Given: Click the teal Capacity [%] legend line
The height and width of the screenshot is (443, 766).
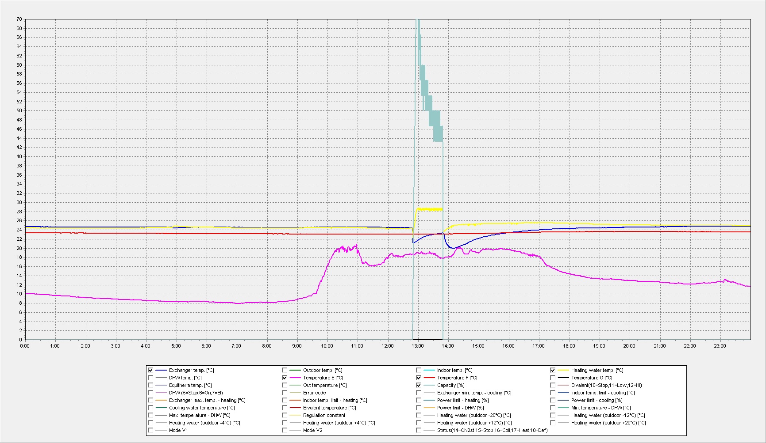Looking at the screenshot, I should pyautogui.click(x=430, y=385).
